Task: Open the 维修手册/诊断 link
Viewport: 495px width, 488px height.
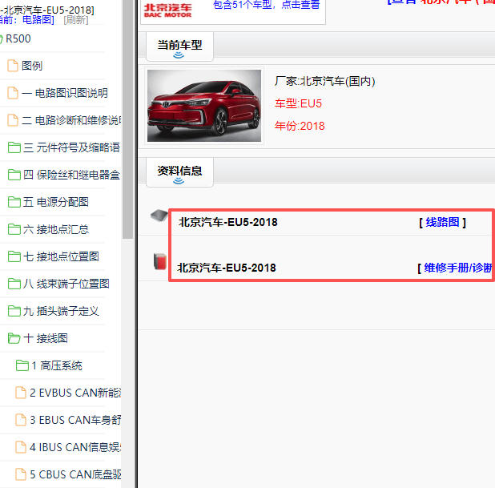Action: (x=457, y=268)
